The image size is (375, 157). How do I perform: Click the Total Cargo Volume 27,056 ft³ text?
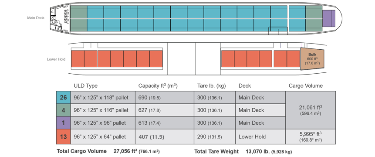tap(108, 151)
